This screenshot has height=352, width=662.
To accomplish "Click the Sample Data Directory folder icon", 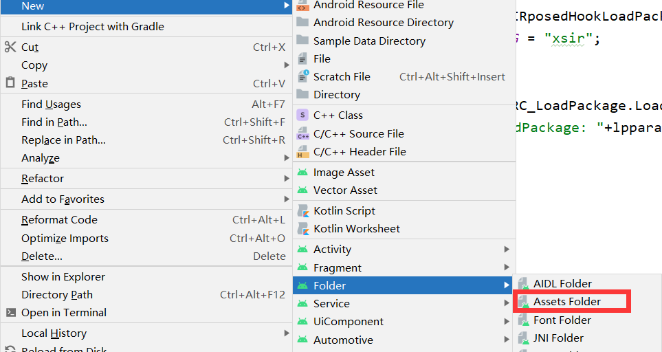I will click(302, 41).
